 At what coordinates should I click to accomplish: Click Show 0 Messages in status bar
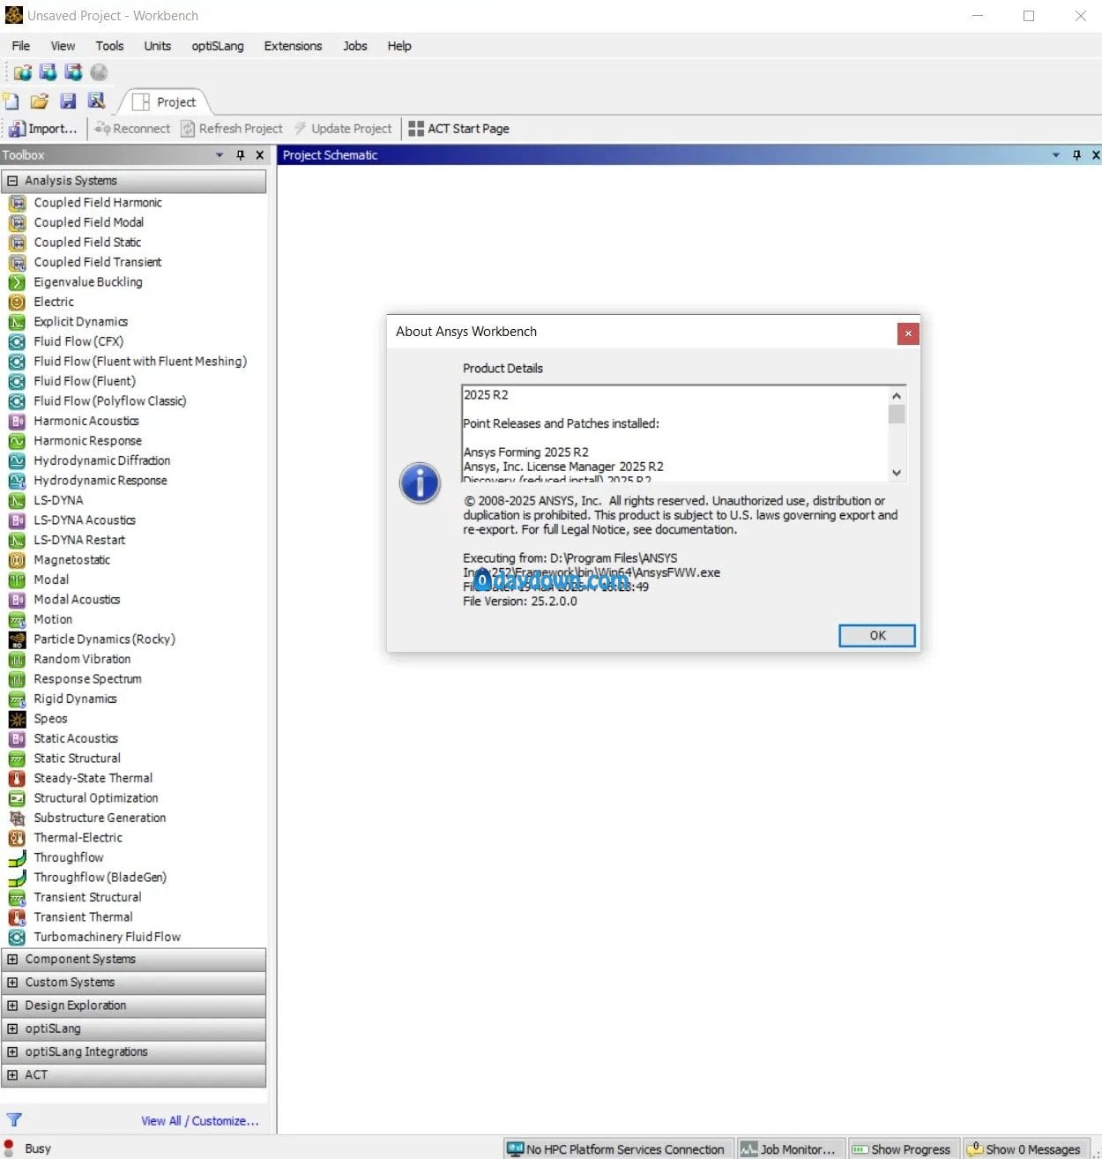(x=1024, y=1149)
